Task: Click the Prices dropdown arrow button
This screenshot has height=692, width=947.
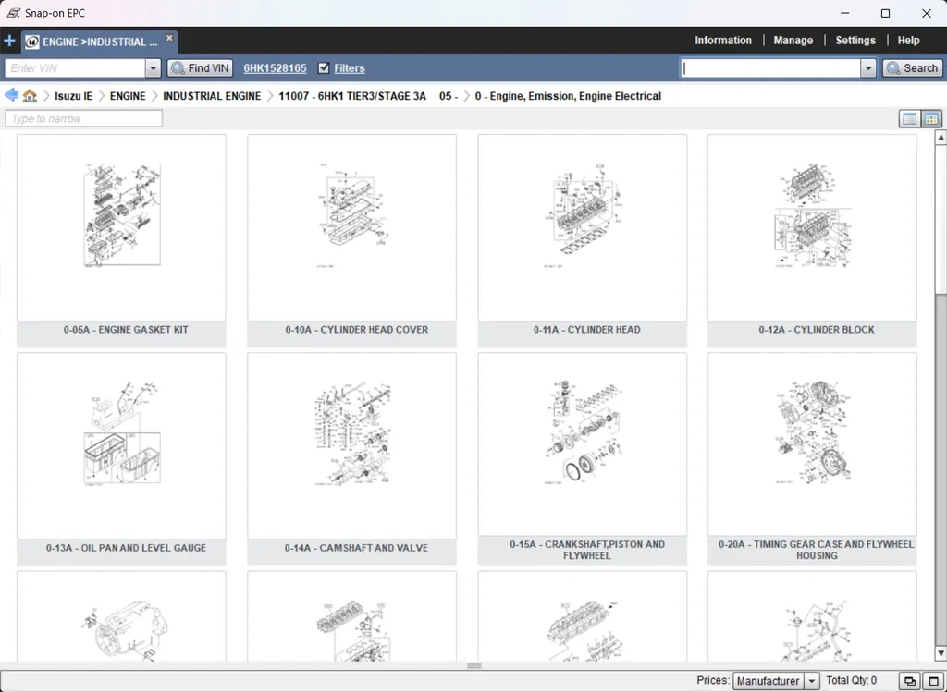Action: [812, 681]
